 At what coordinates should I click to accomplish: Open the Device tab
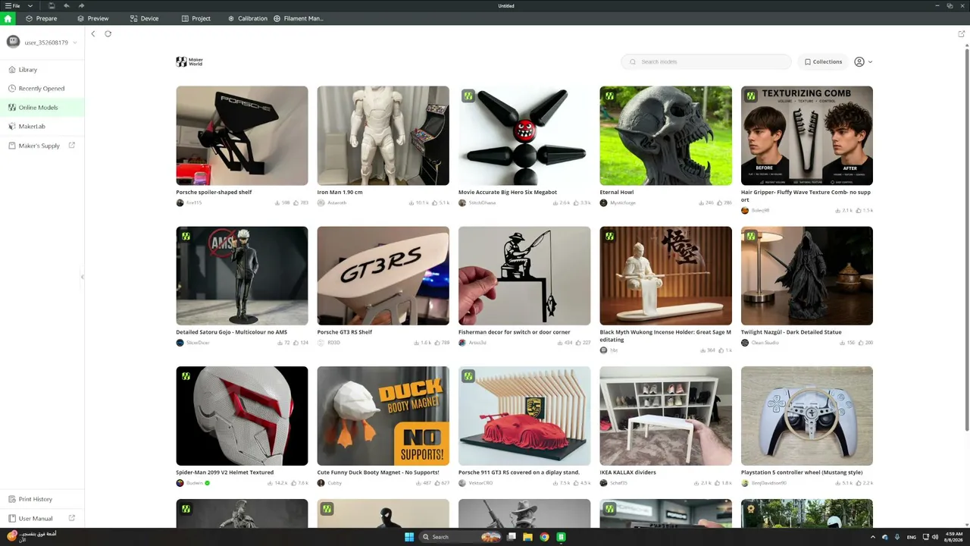pos(144,18)
